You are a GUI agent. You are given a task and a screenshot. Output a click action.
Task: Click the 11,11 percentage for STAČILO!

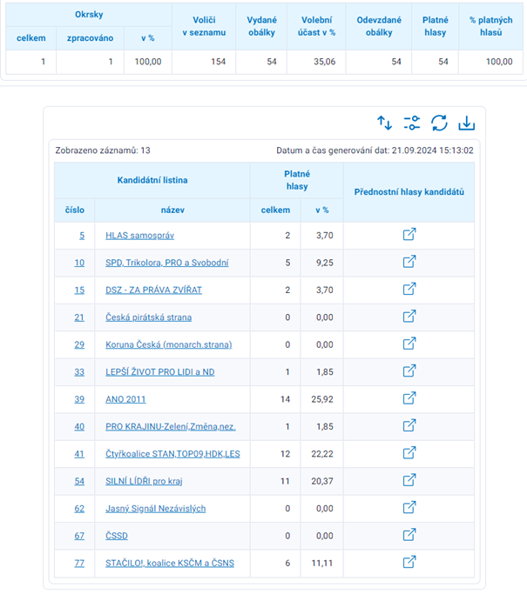point(322,563)
